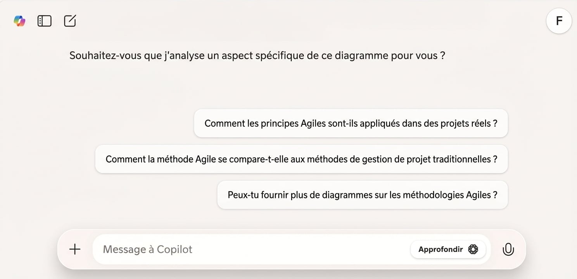Toggle Approfondir deep-thinking mode
577x279 pixels.
click(448, 249)
